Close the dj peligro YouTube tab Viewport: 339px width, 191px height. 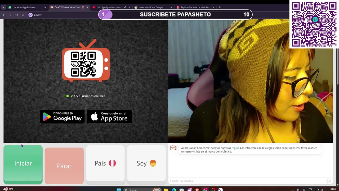pyautogui.click(x=129, y=7)
